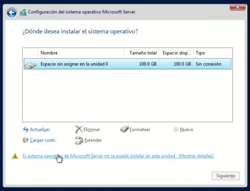250x191 pixels.
Task: Click the Cargar contr. disc icon
Action: point(25,140)
